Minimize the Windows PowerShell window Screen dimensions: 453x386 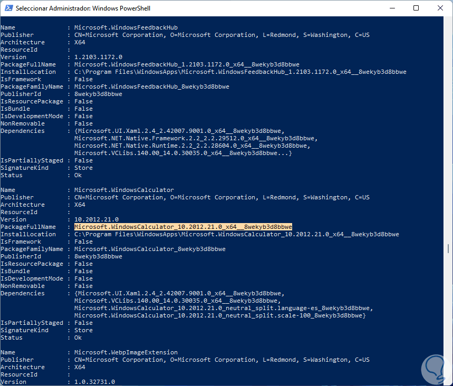click(x=392, y=8)
